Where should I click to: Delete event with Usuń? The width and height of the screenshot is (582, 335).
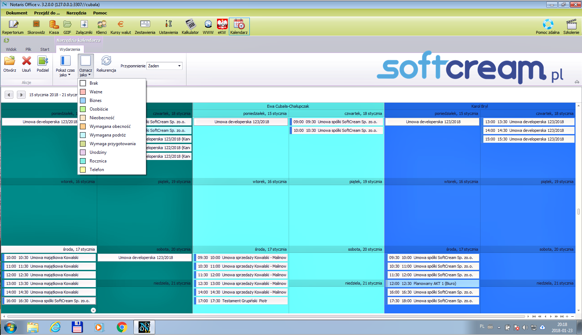(26, 65)
